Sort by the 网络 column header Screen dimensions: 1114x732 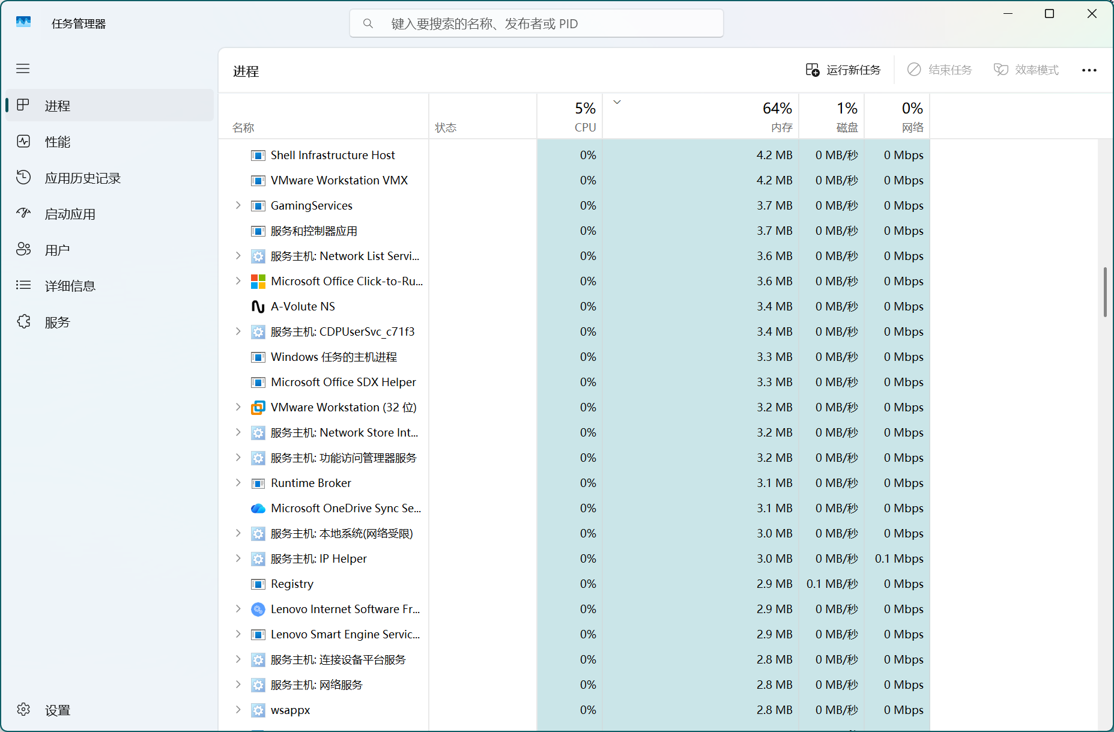pyautogui.click(x=897, y=116)
